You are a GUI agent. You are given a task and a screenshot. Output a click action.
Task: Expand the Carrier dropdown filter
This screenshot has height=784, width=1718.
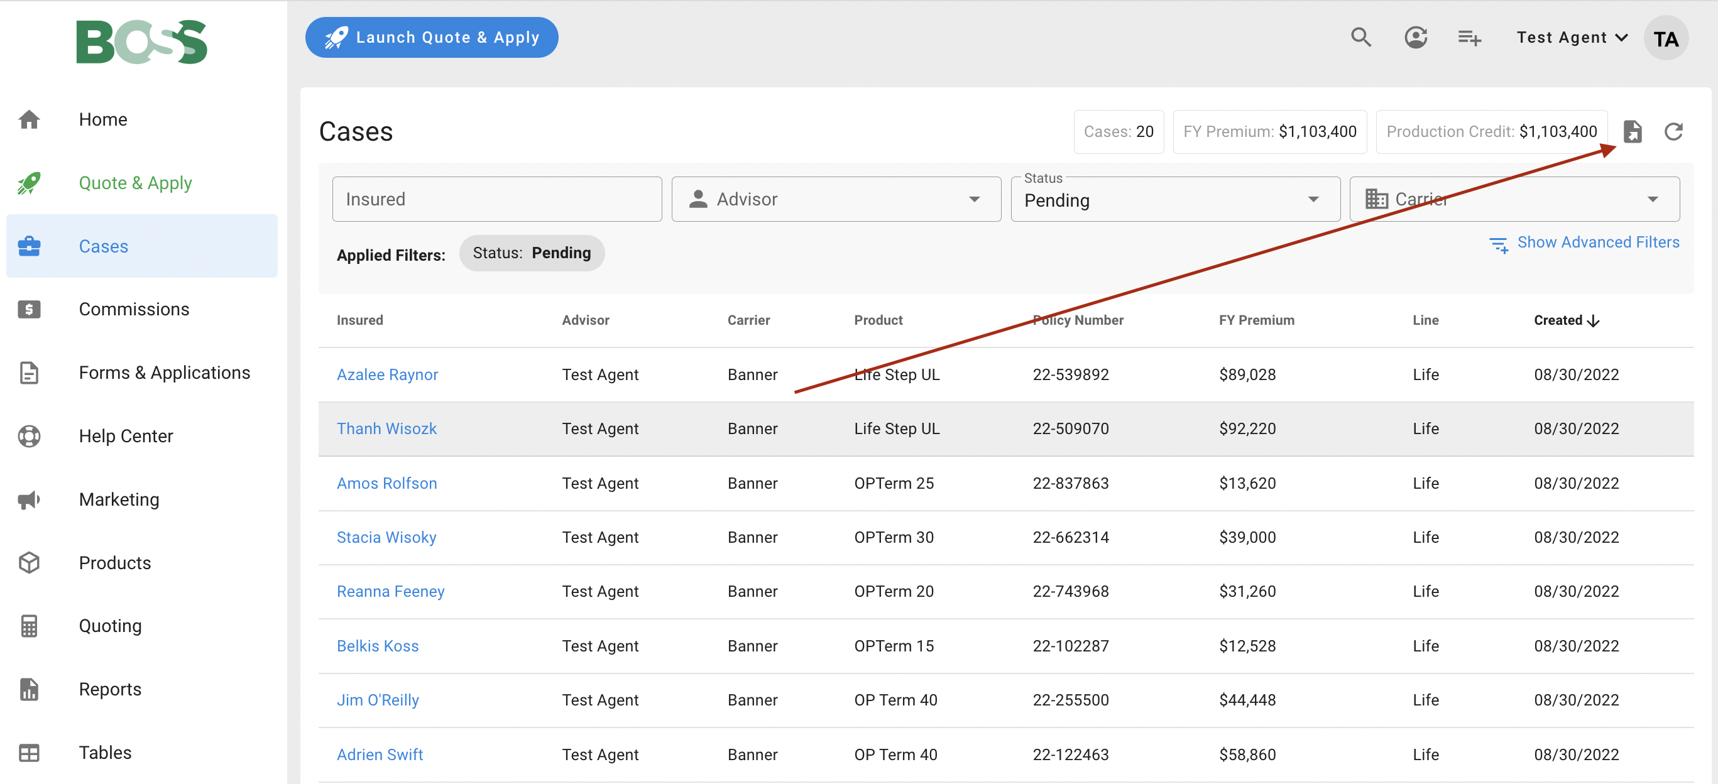click(1515, 199)
